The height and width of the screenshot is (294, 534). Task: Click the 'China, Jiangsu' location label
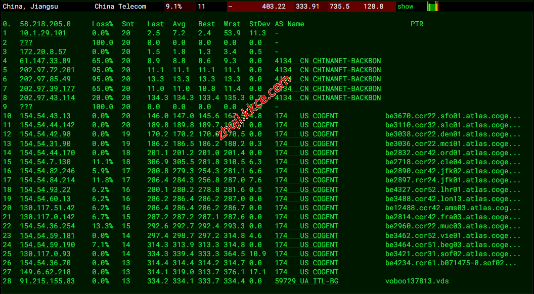coord(29,7)
